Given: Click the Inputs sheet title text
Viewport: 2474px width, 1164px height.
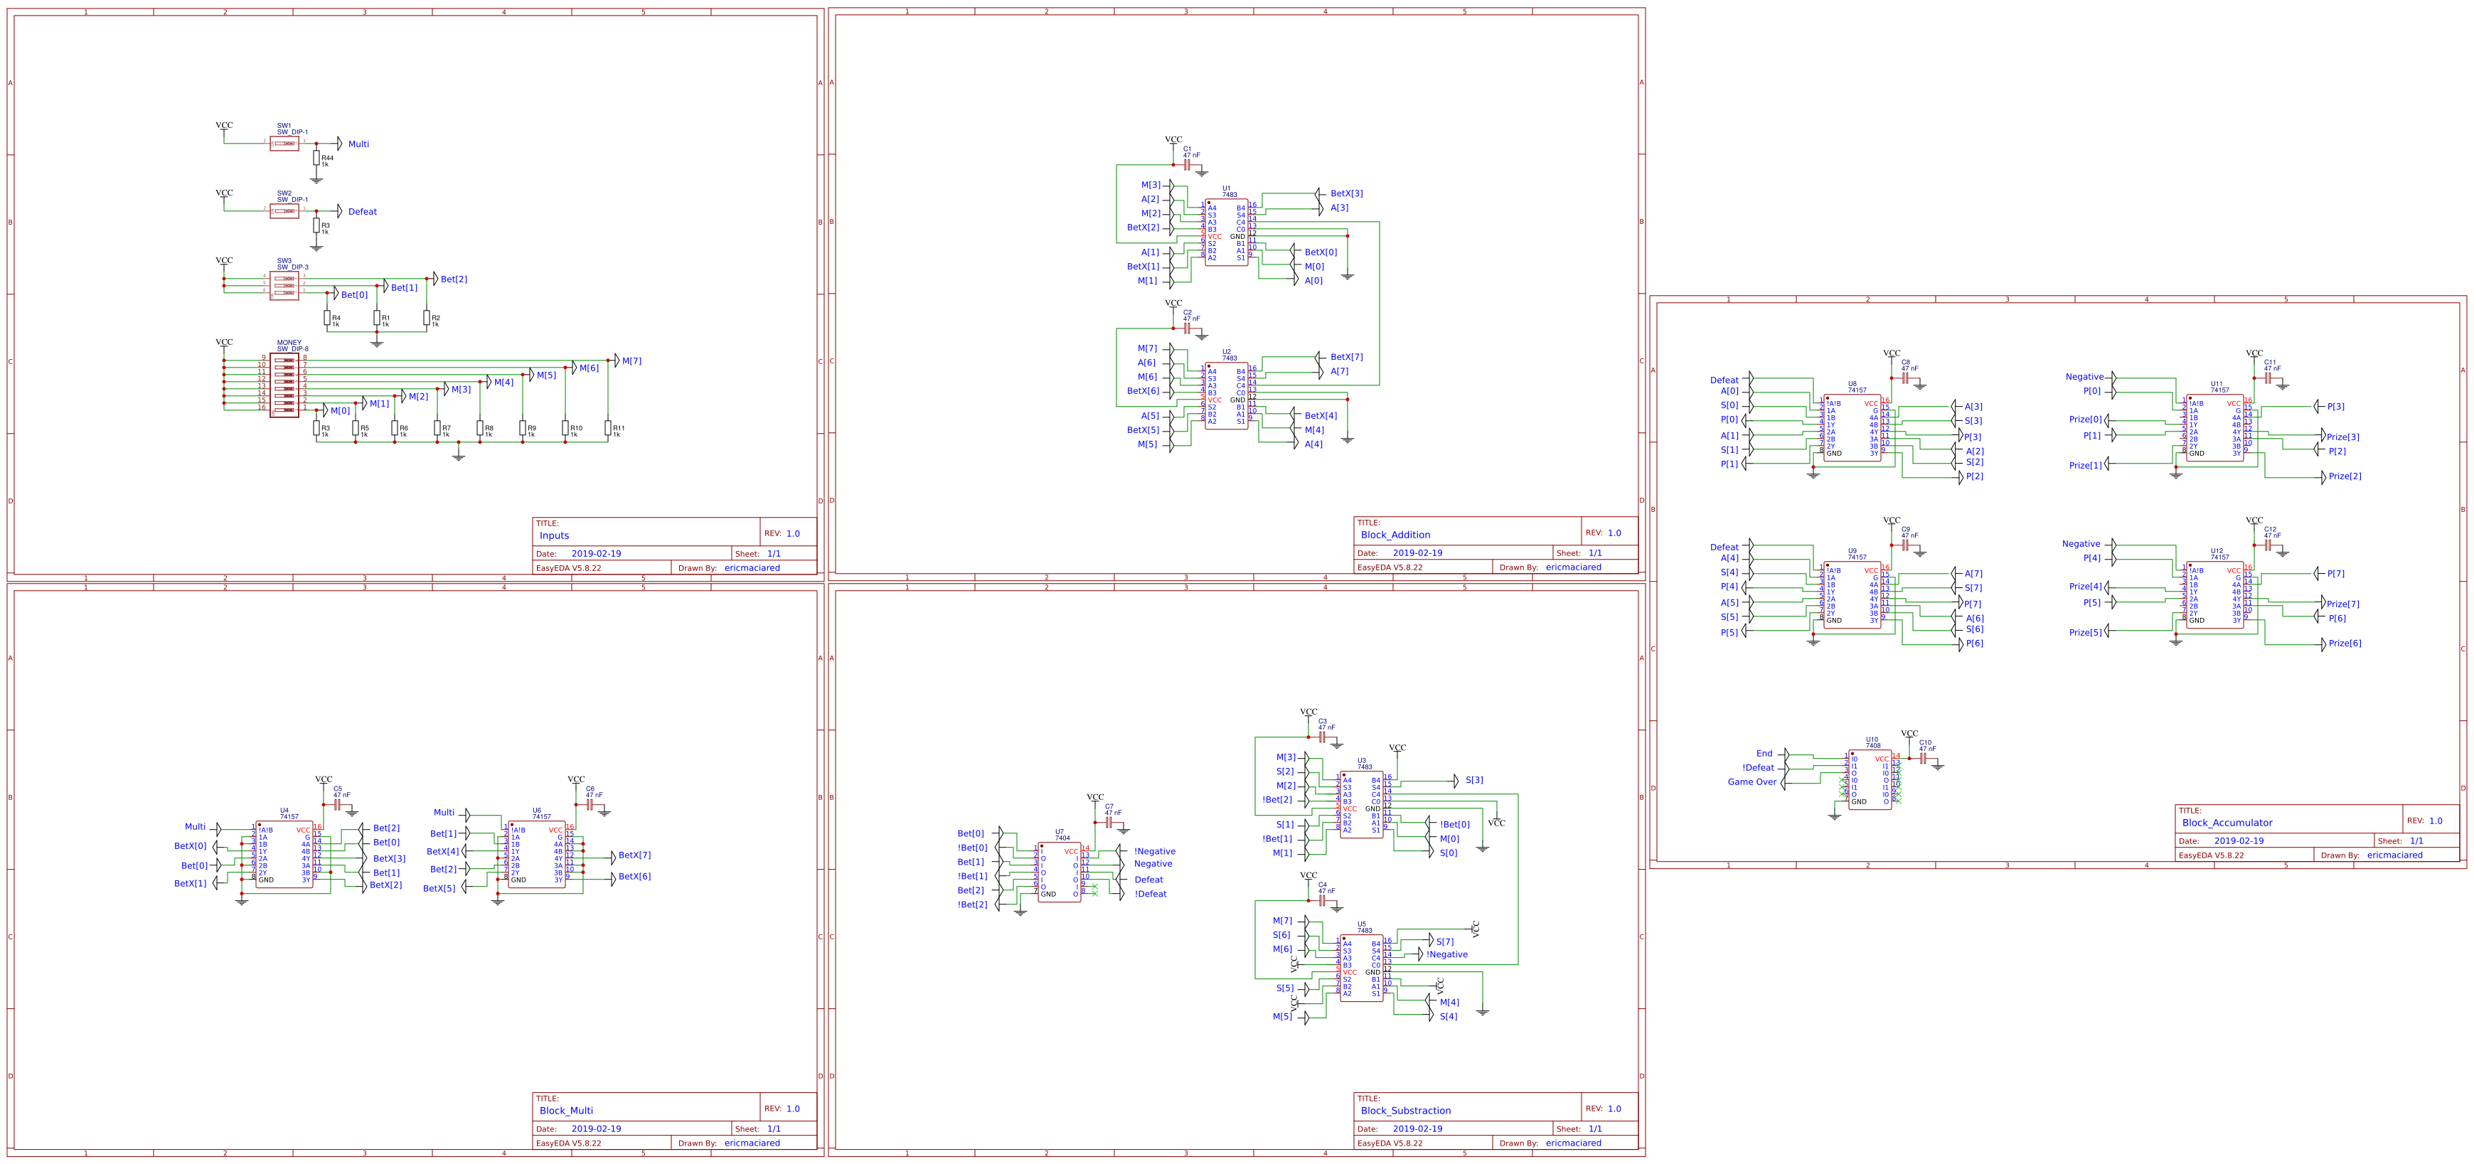Looking at the screenshot, I should 554,536.
